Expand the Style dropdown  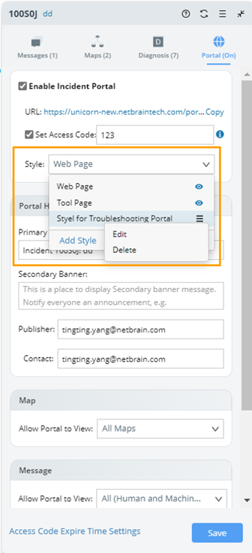pyautogui.click(x=131, y=164)
